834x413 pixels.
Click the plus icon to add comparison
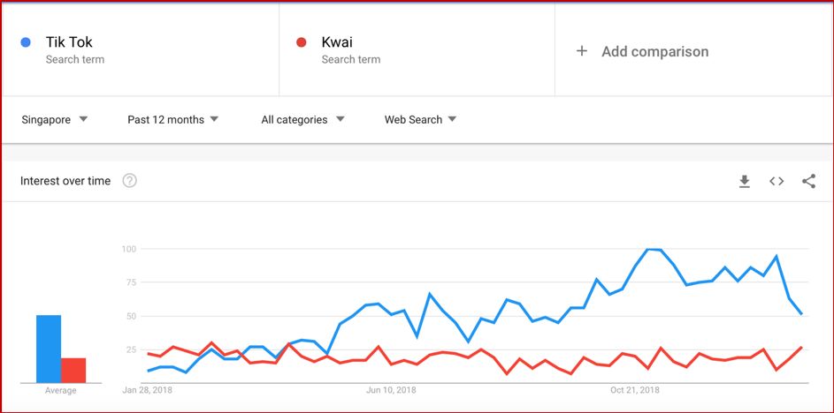[581, 51]
